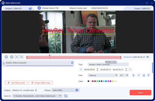Select the red color swatch
The width and height of the screenshot is (155, 101).
pos(93,81)
